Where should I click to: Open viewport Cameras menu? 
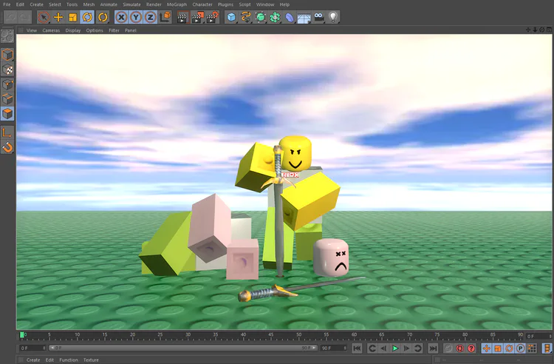(x=51, y=30)
